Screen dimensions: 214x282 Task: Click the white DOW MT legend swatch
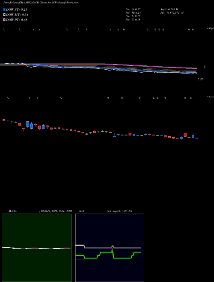tap(4, 15)
